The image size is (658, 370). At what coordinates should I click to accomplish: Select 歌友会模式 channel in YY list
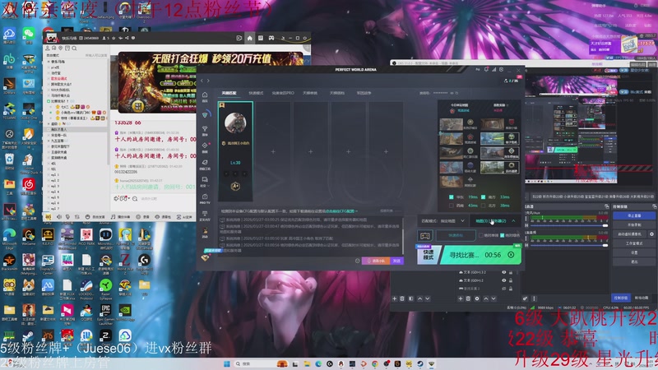(x=58, y=78)
